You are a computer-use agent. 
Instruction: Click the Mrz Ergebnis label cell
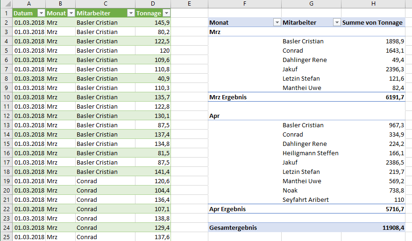pyautogui.click(x=245, y=97)
